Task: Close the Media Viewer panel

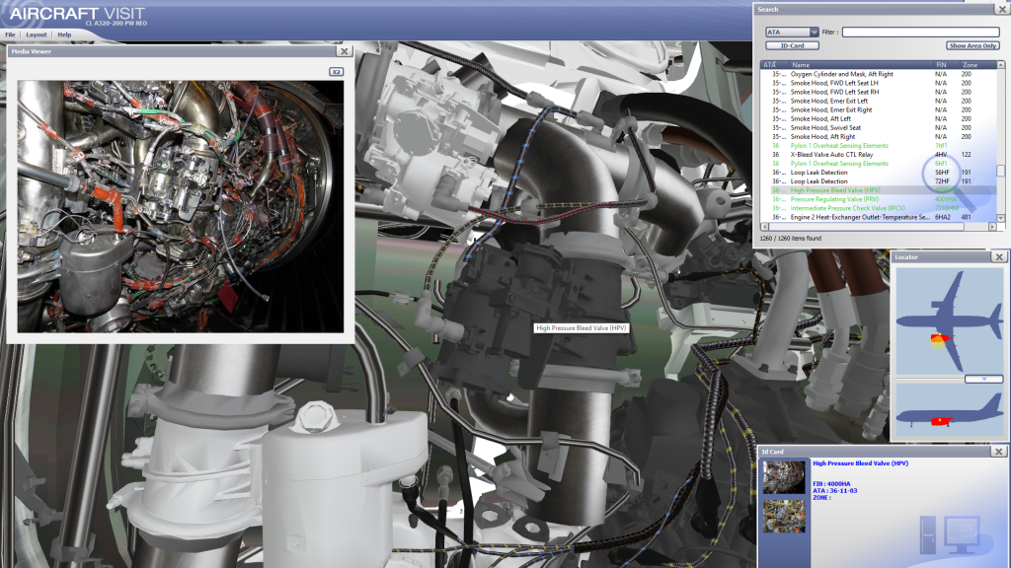Action: tap(345, 51)
